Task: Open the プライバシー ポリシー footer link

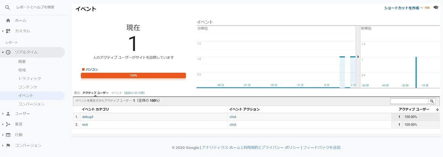Action: 281,147
